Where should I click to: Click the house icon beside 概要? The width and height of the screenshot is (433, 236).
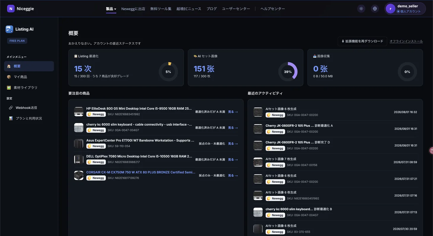9,66
